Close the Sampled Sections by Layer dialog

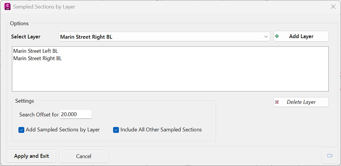point(333,7)
